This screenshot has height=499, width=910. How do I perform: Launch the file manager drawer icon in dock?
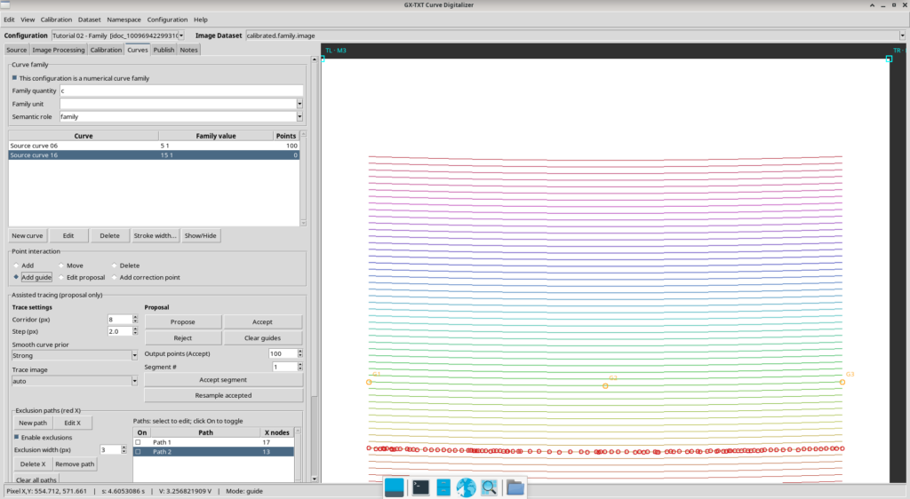point(443,487)
